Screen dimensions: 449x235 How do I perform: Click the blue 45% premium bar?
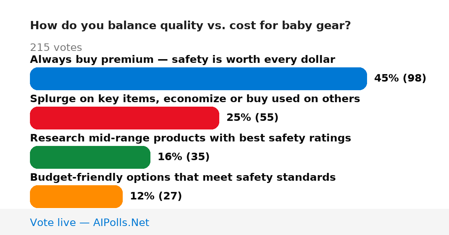(198, 79)
